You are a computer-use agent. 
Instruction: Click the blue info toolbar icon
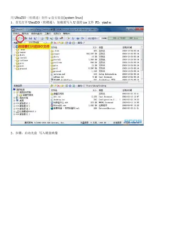pyautogui.click(x=78, y=38)
